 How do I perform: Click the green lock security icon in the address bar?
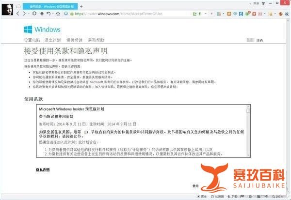pyautogui.click(x=72, y=14)
